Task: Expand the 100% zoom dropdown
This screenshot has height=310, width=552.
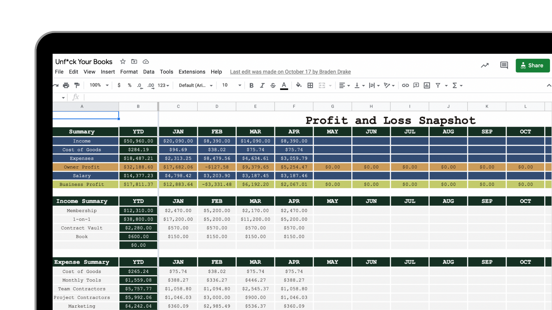Action: (x=99, y=85)
